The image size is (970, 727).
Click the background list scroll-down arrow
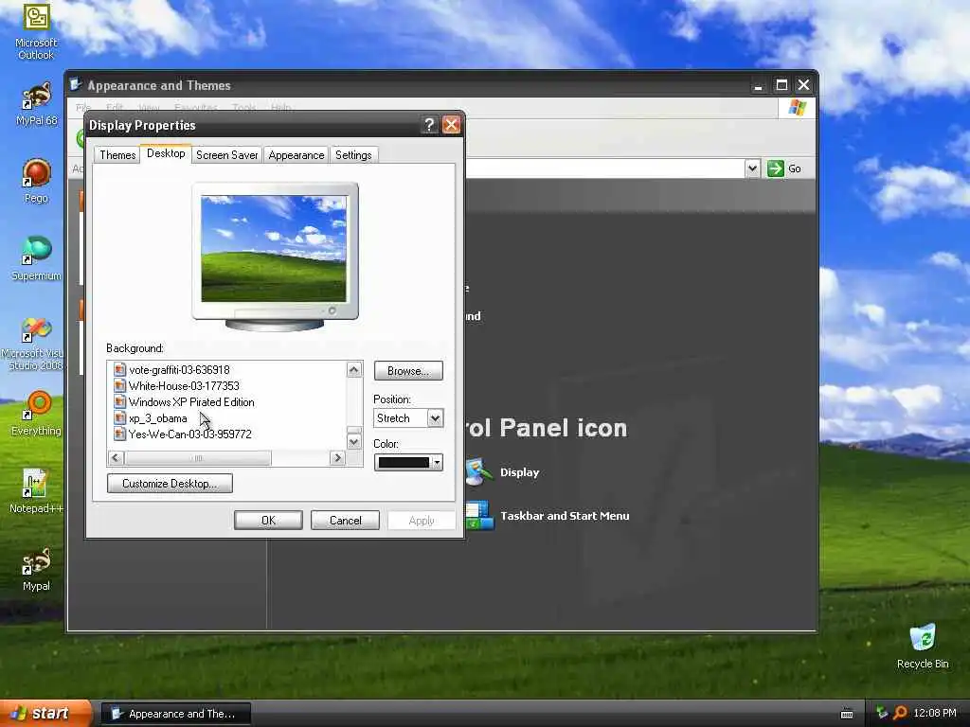pyautogui.click(x=354, y=441)
